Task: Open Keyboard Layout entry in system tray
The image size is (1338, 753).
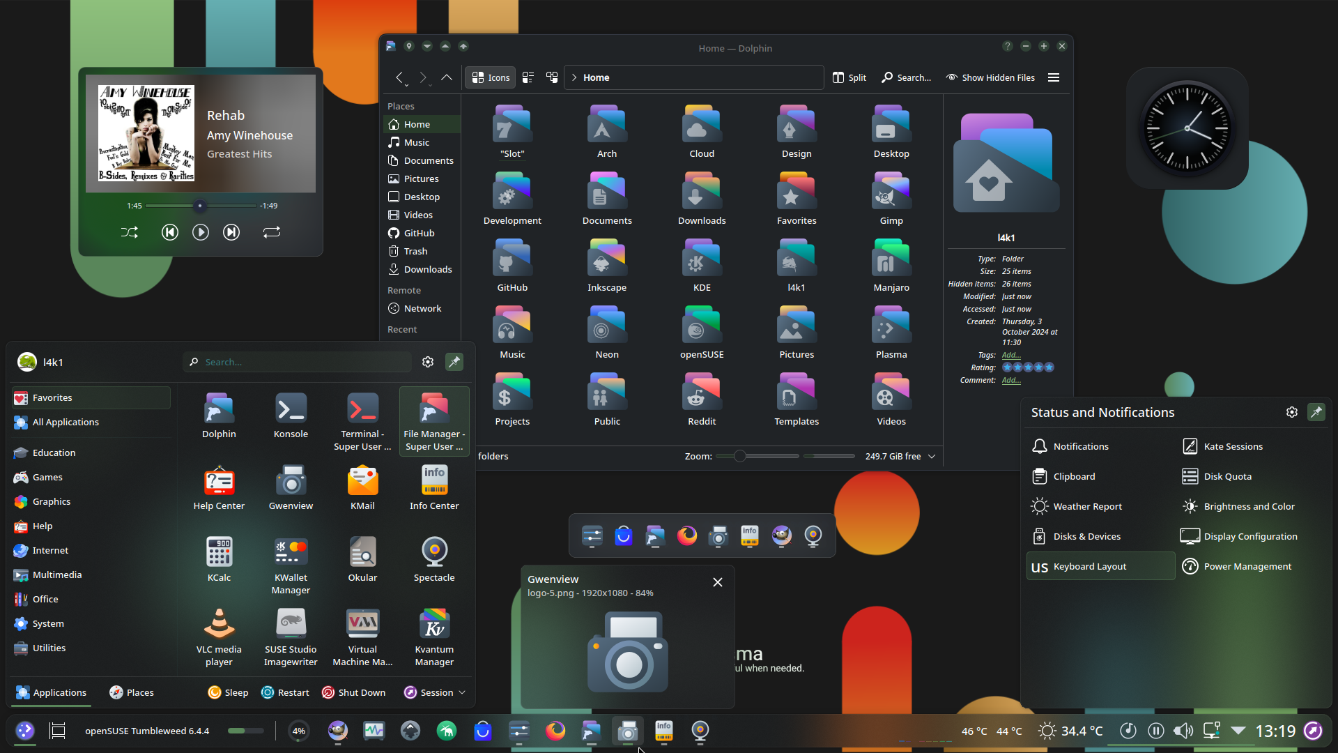Action: pyautogui.click(x=1100, y=566)
